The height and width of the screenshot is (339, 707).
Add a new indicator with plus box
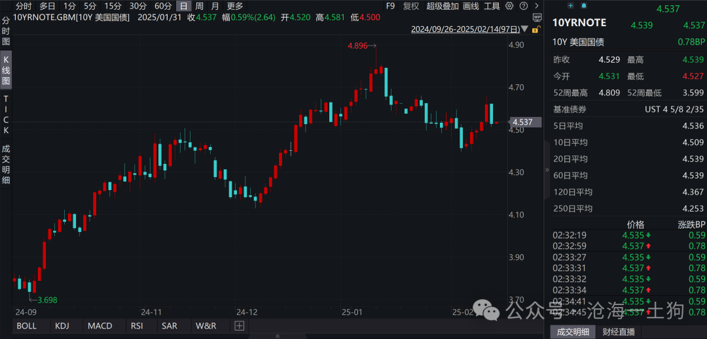coord(239,325)
